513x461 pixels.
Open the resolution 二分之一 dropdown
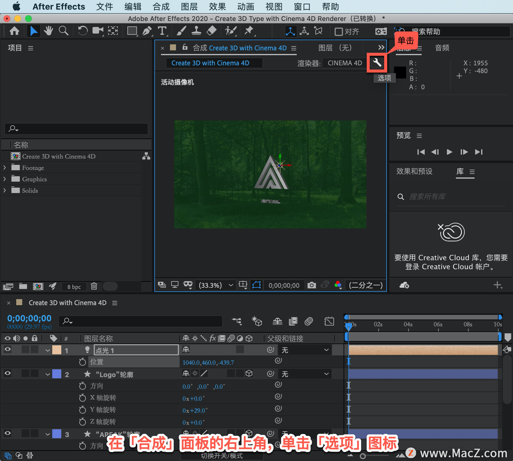(x=366, y=285)
